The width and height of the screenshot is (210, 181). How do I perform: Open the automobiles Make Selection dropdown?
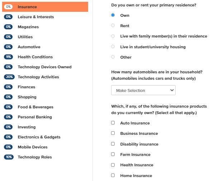pos(143,90)
